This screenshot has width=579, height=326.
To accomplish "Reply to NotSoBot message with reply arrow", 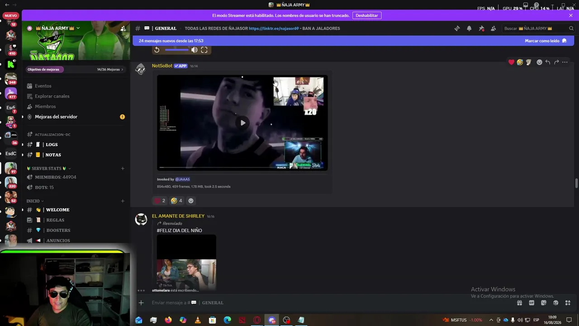I will [x=548, y=62].
